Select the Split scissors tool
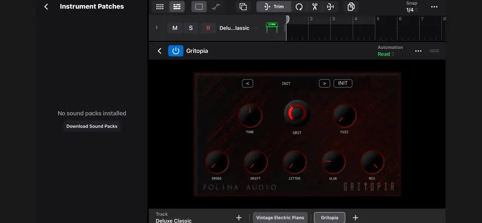The height and width of the screenshot is (223, 482). click(314, 7)
